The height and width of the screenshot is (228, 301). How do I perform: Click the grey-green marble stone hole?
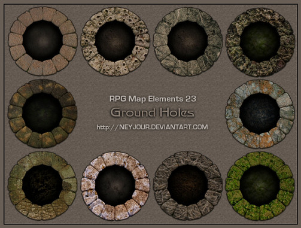pos(188,41)
